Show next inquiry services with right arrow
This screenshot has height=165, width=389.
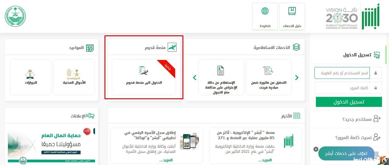[297, 77]
